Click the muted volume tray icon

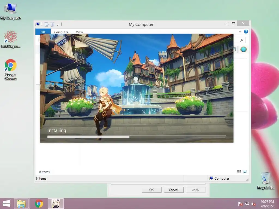click(253, 204)
